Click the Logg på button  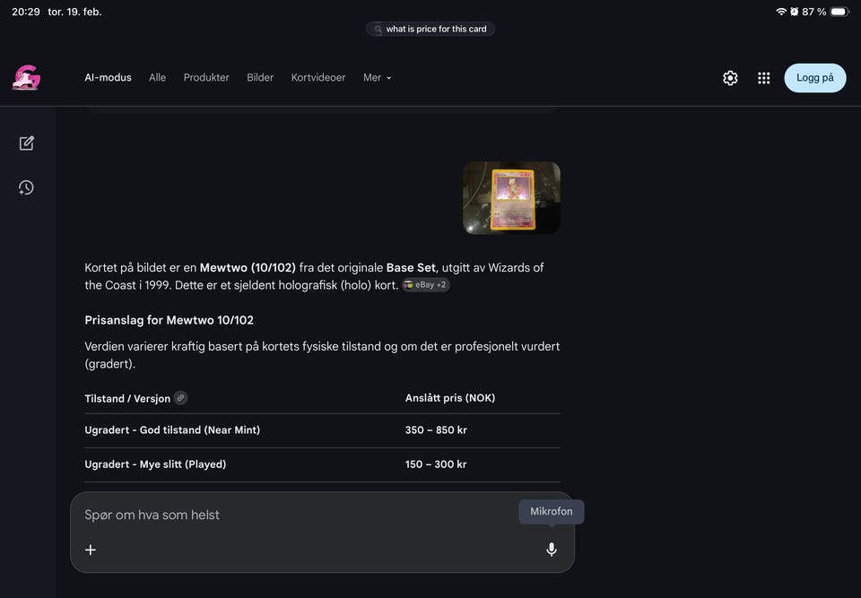pyautogui.click(x=815, y=78)
